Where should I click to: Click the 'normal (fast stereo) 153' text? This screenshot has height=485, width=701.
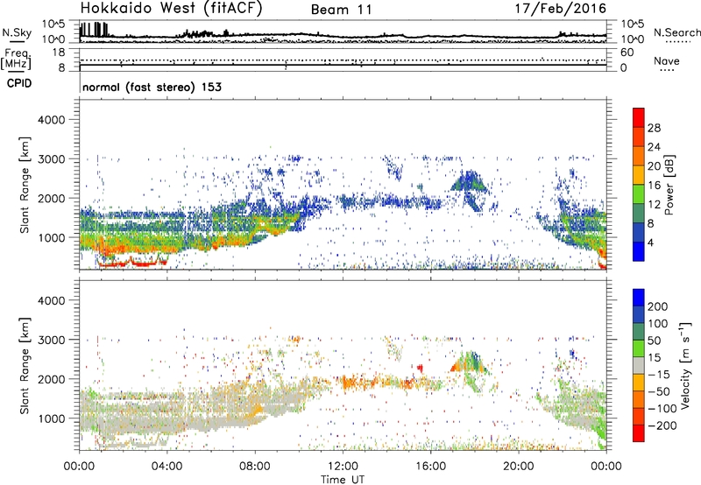point(152,87)
